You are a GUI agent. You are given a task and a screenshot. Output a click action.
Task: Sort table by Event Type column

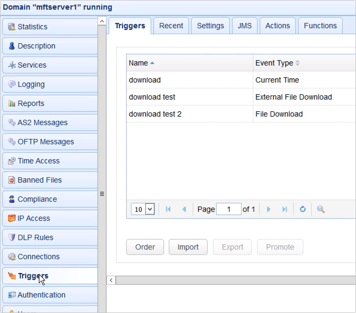coord(274,63)
